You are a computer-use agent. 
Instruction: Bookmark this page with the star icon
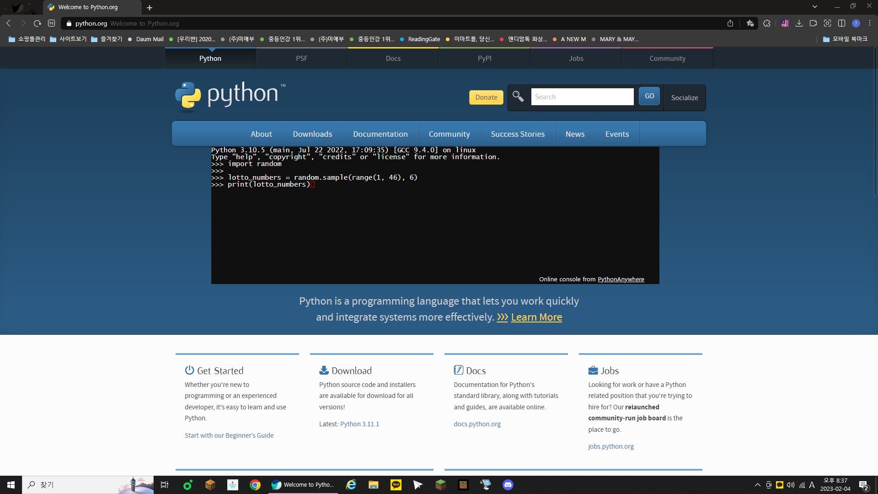[750, 23]
